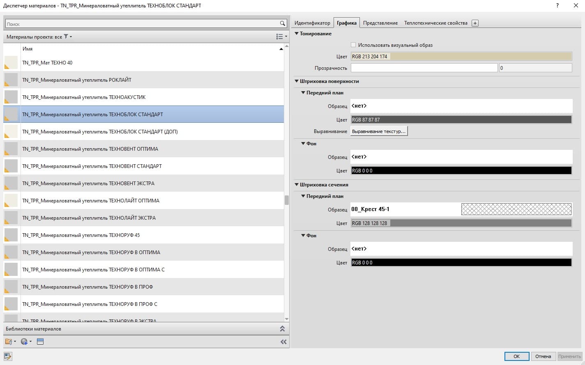Screen dimensions: 585x365
Task: Open the list view options icon
Action: click(281, 37)
